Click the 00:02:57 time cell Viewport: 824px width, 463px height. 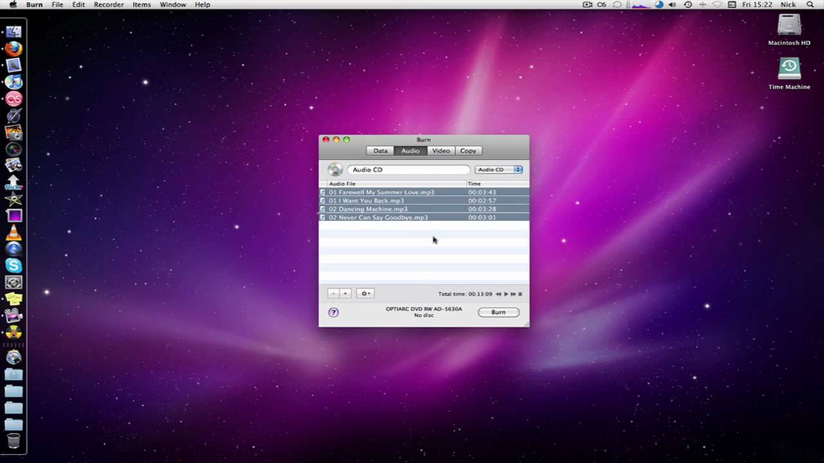click(482, 201)
